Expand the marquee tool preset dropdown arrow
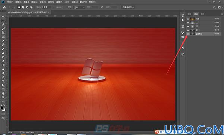224x135 pixels. point(14,7)
